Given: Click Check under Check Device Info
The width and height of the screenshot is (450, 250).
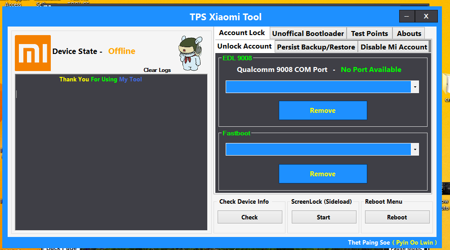Looking at the screenshot, I should [x=250, y=217].
